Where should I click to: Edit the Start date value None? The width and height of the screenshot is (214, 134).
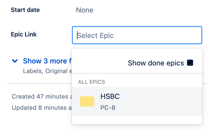point(85,10)
